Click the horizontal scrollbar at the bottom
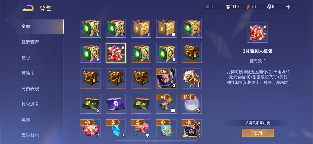This screenshot has width=313, height=144. tap(156, 140)
